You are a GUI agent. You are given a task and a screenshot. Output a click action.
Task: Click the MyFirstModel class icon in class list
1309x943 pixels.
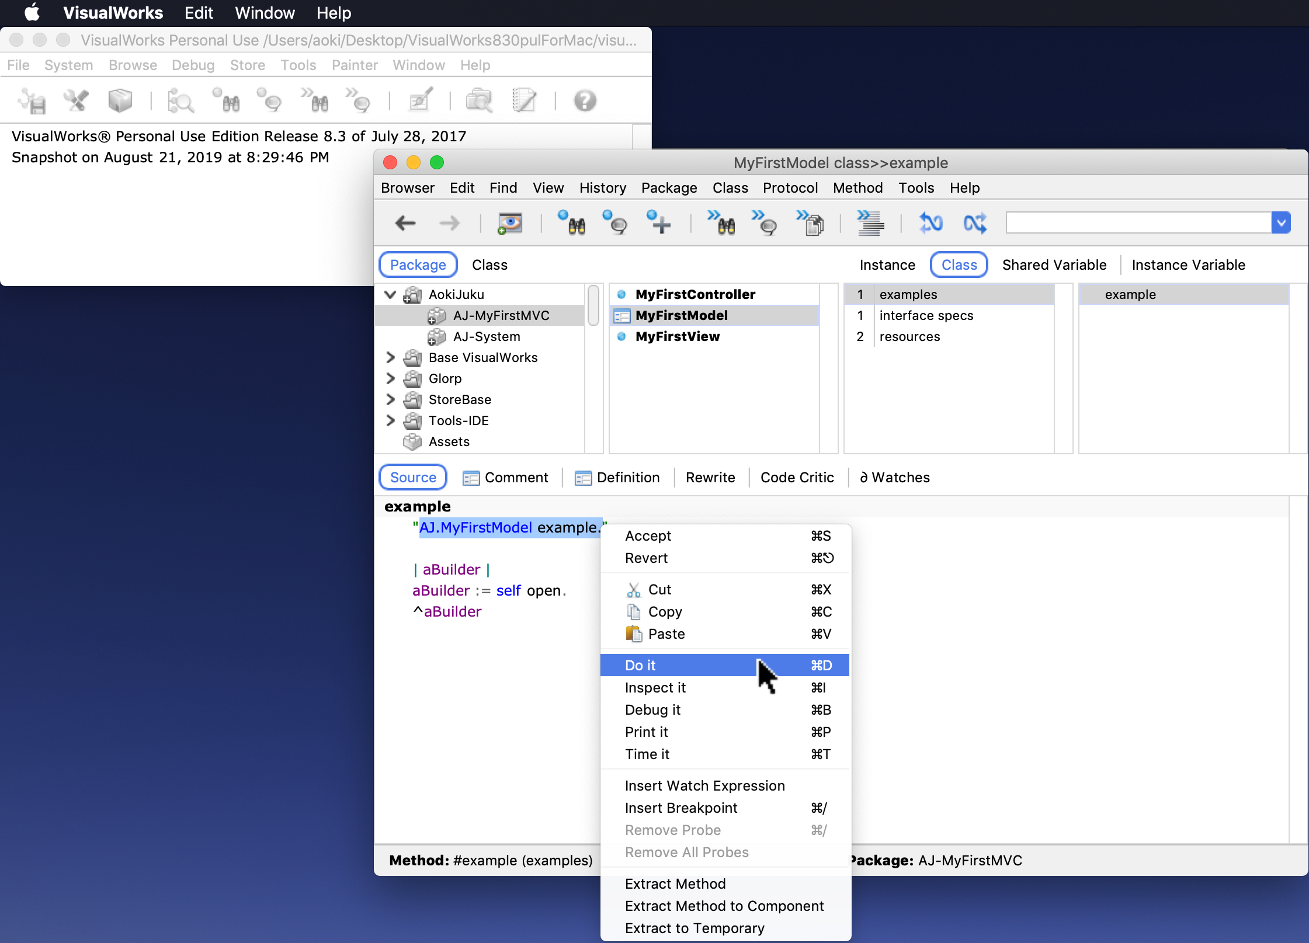click(622, 316)
